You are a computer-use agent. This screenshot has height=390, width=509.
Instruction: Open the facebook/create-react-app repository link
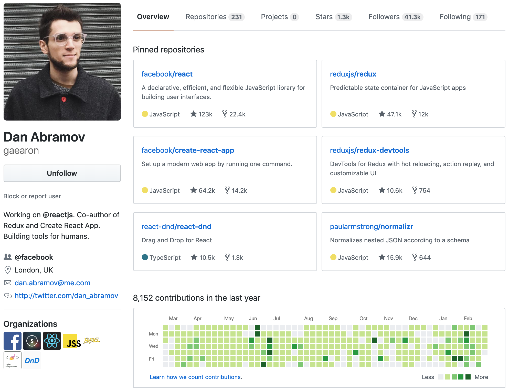(188, 150)
